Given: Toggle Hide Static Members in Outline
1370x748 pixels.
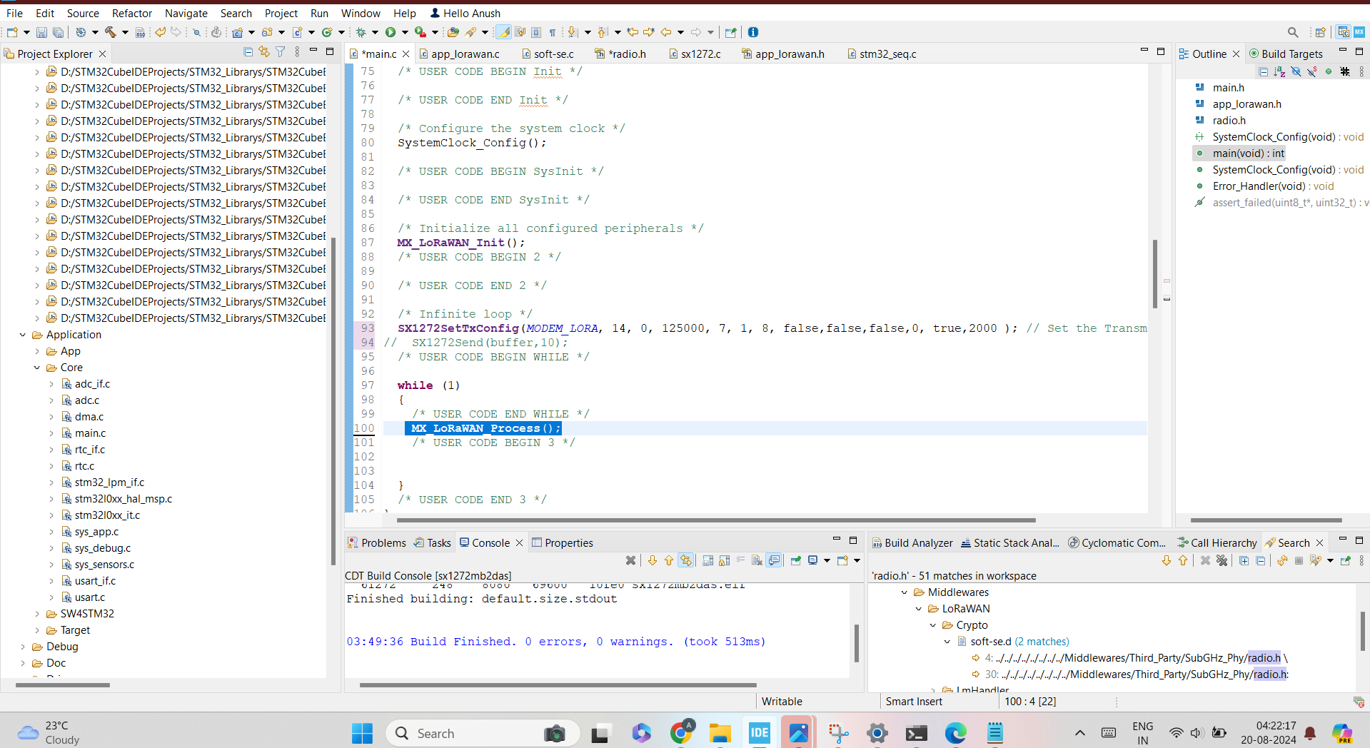Looking at the screenshot, I should (1311, 71).
